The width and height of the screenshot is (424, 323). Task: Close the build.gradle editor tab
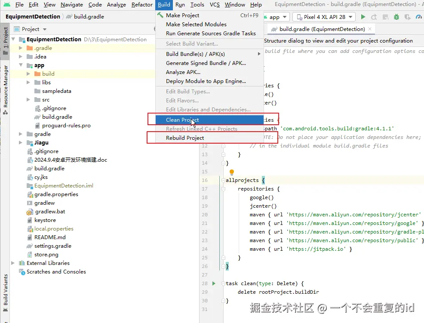[370, 29]
